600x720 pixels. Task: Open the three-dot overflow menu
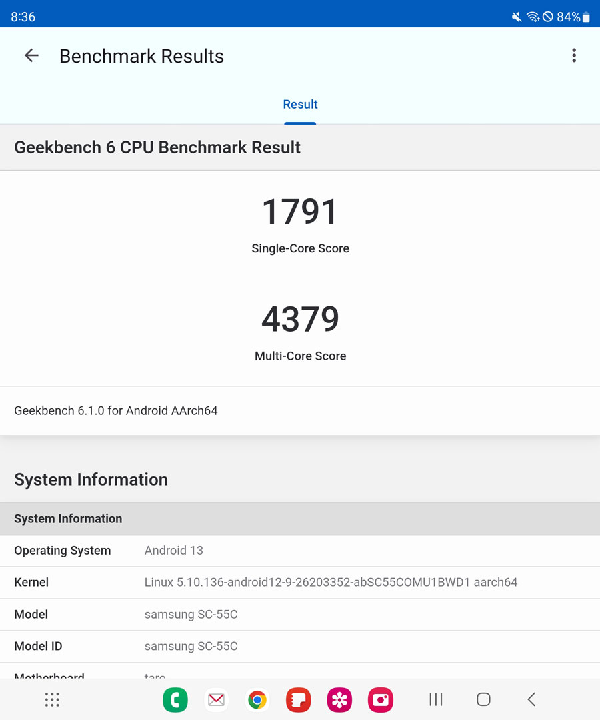[x=574, y=55]
